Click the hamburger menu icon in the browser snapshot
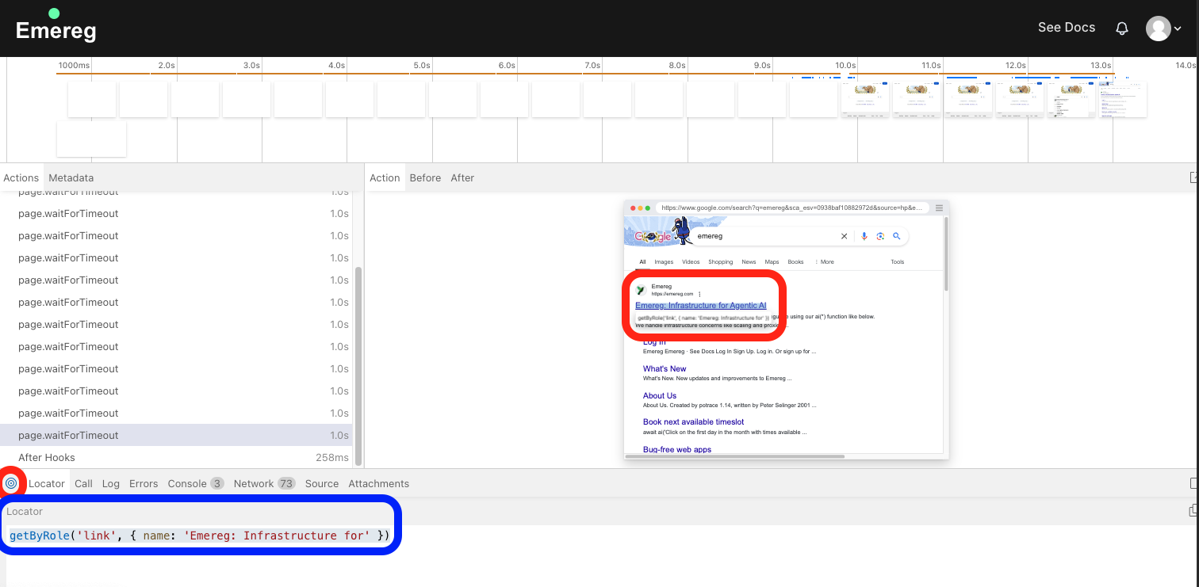Image resolution: width=1199 pixels, height=587 pixels. coord(939,208)
